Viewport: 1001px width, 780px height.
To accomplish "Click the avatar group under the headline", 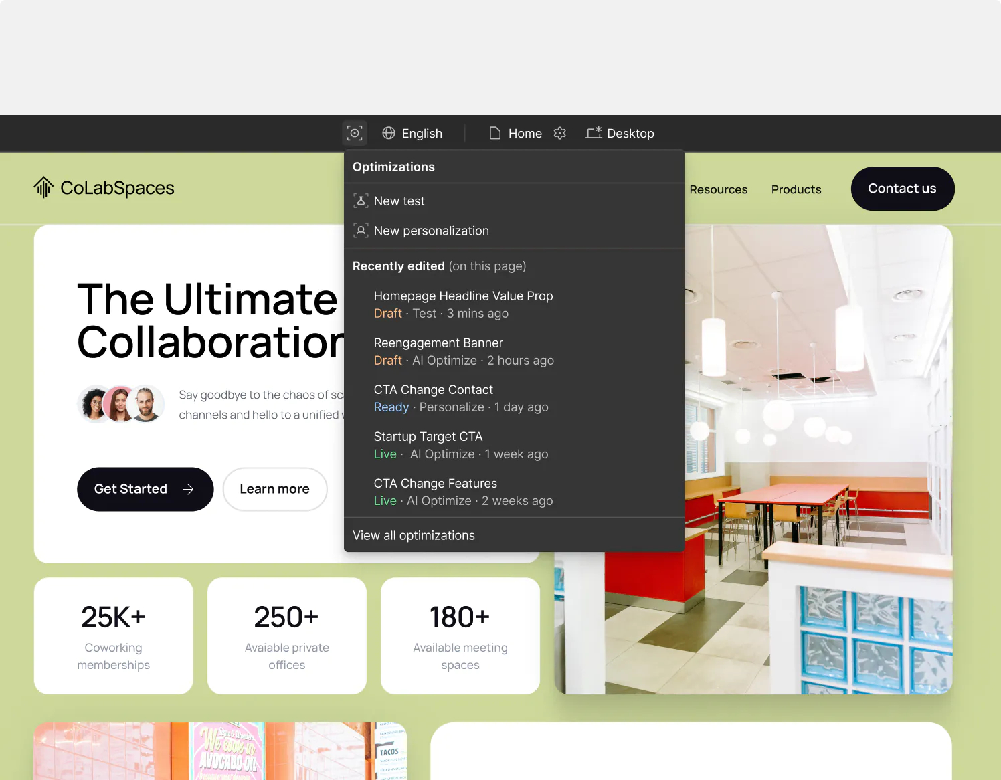I will pos(121,404).
